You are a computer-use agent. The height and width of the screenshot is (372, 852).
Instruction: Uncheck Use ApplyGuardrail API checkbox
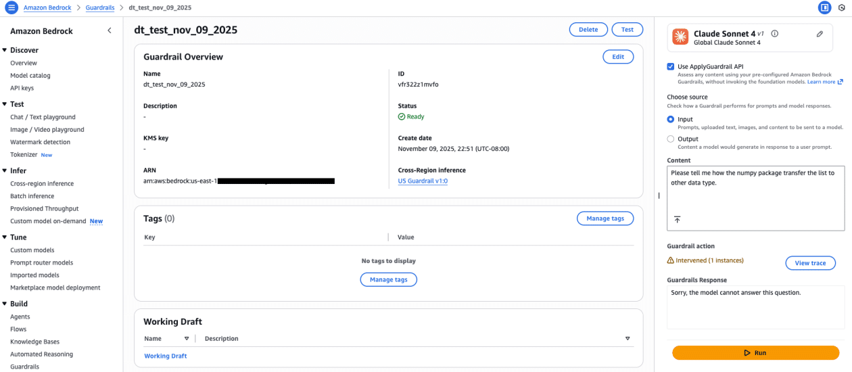coord(671,66)
